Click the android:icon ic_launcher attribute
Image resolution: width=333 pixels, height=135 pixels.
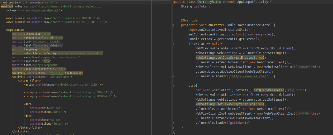38,42
